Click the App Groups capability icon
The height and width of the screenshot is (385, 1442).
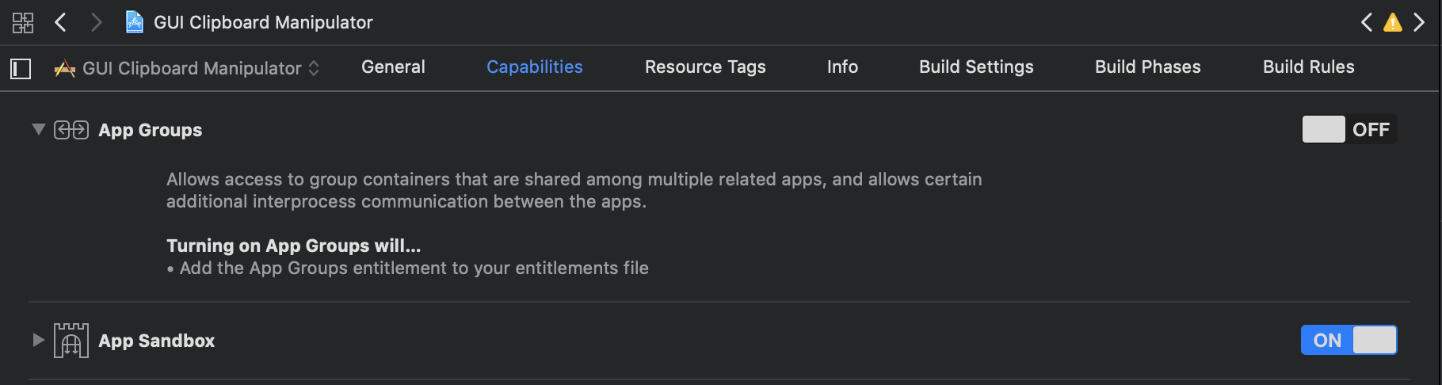pos(71,130)
